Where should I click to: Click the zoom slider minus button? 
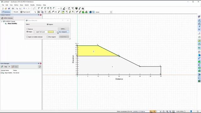[x=185, y=111]
